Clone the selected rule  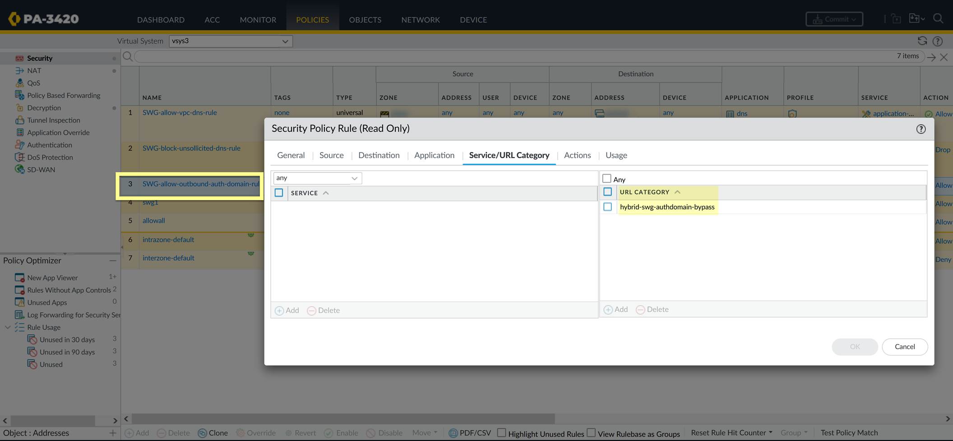[x=213, y=433]
